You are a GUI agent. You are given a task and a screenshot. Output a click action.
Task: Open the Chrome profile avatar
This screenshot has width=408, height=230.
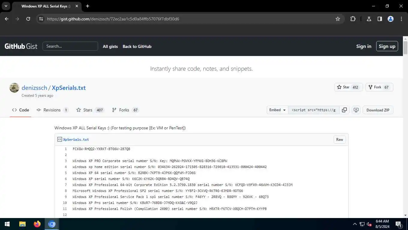(391, 19)
